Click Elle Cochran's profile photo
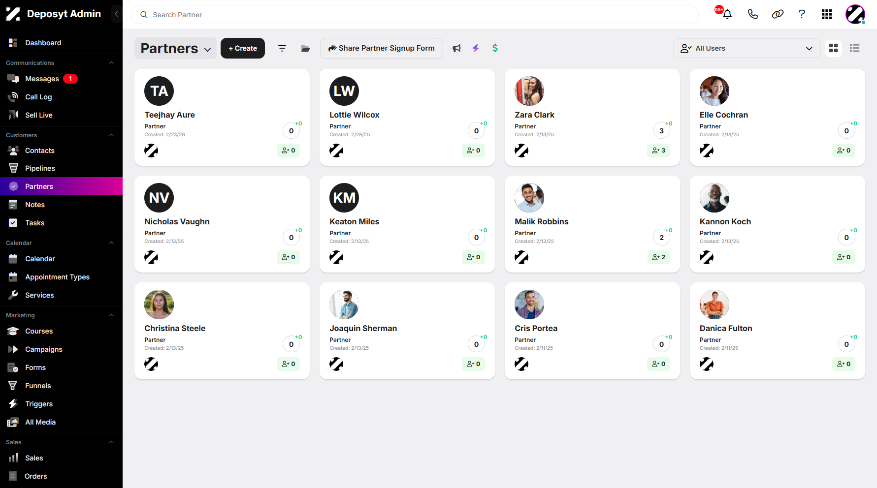Viewport: 877px width, 488px height. coord(715,91)
